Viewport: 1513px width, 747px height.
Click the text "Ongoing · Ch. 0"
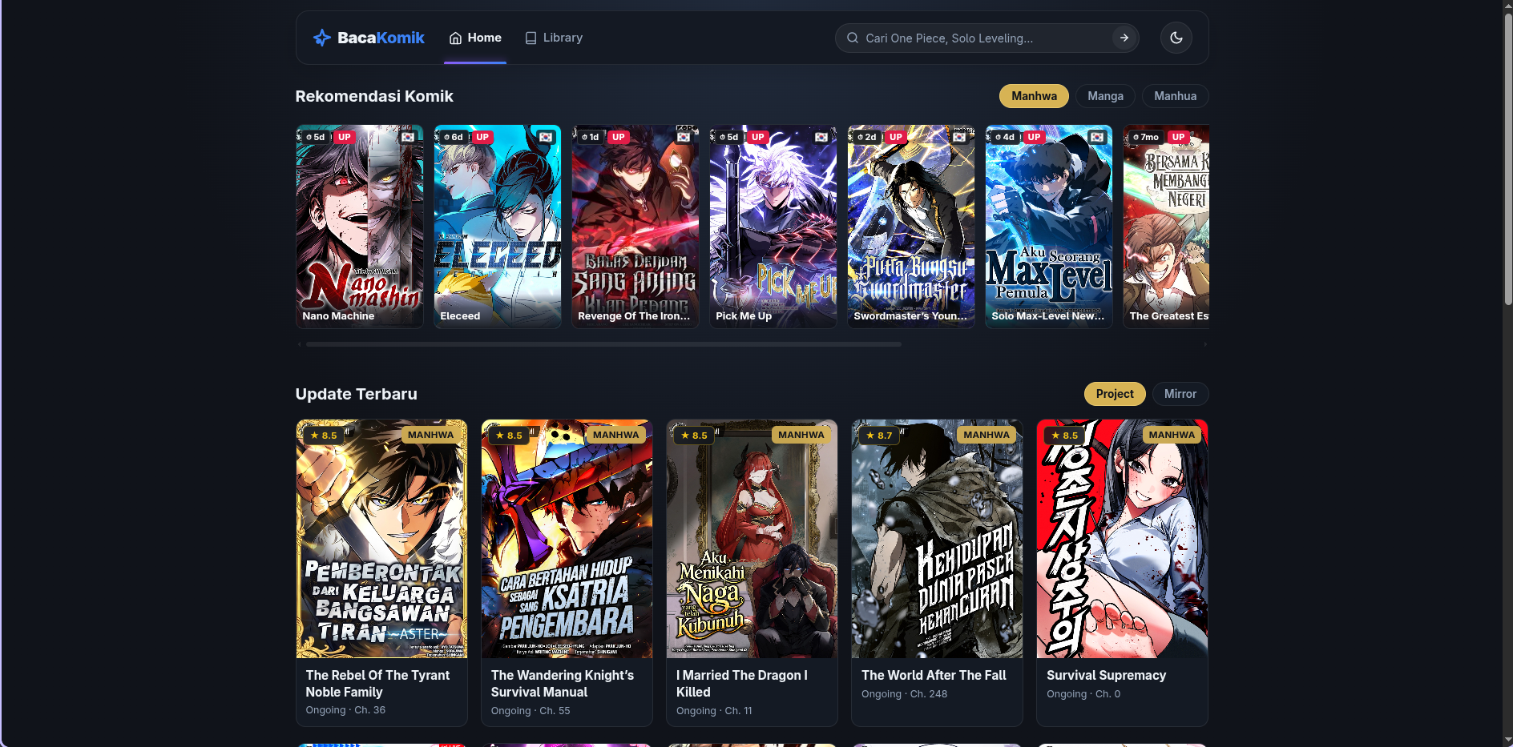[1083, 694]
